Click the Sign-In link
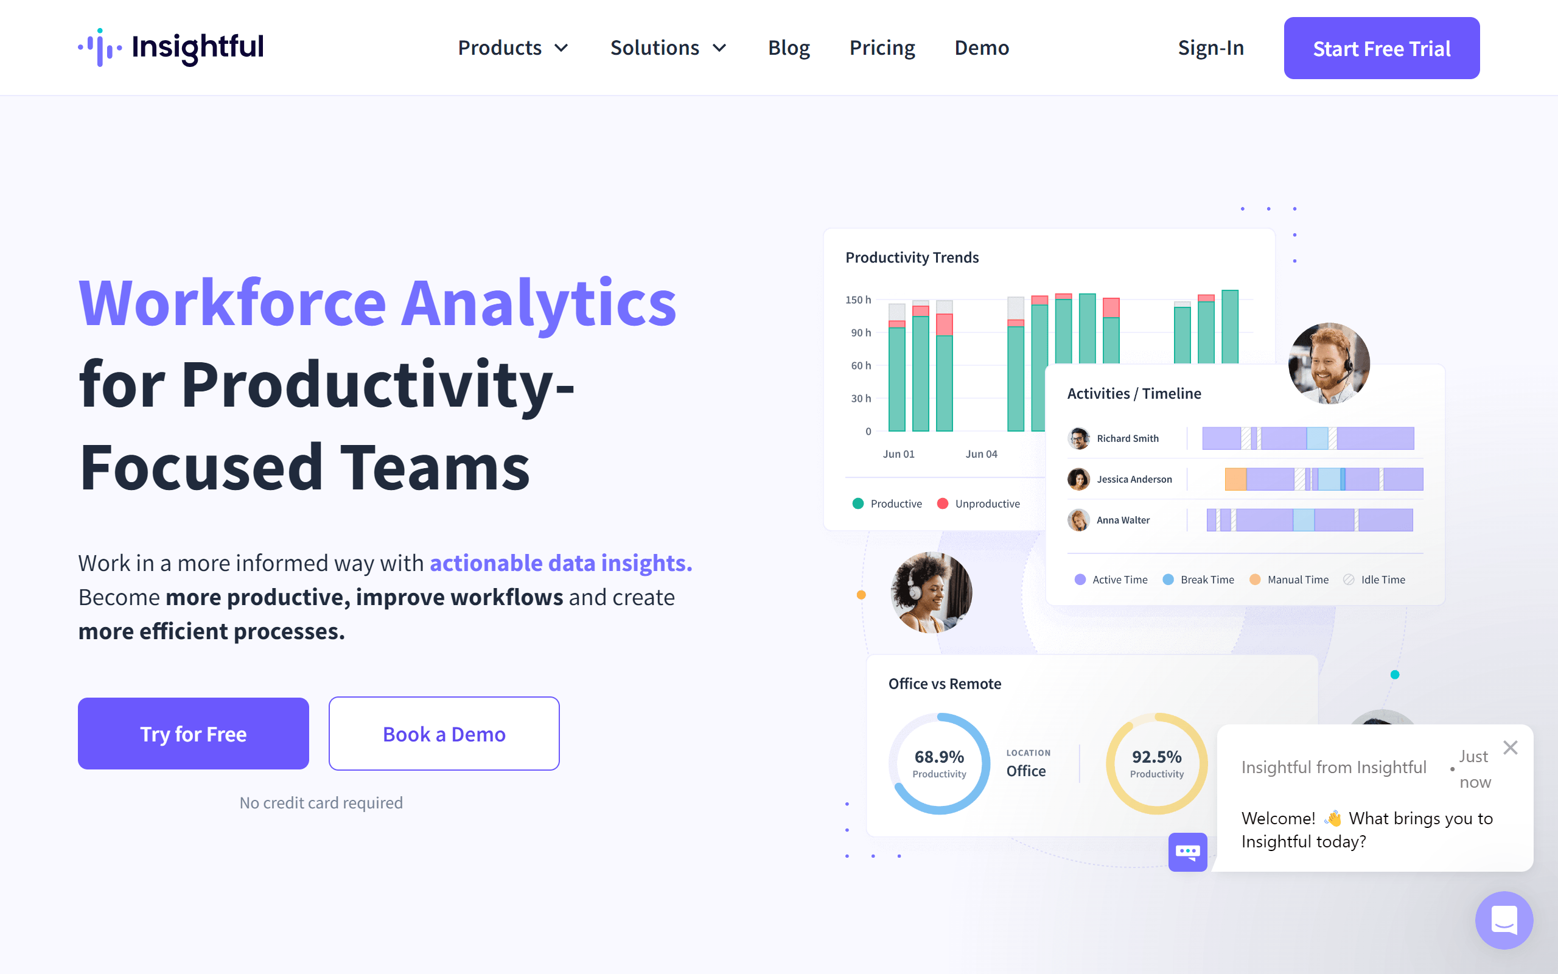The height and width of the screenshot is (974, 1558). coord(1210,47)
